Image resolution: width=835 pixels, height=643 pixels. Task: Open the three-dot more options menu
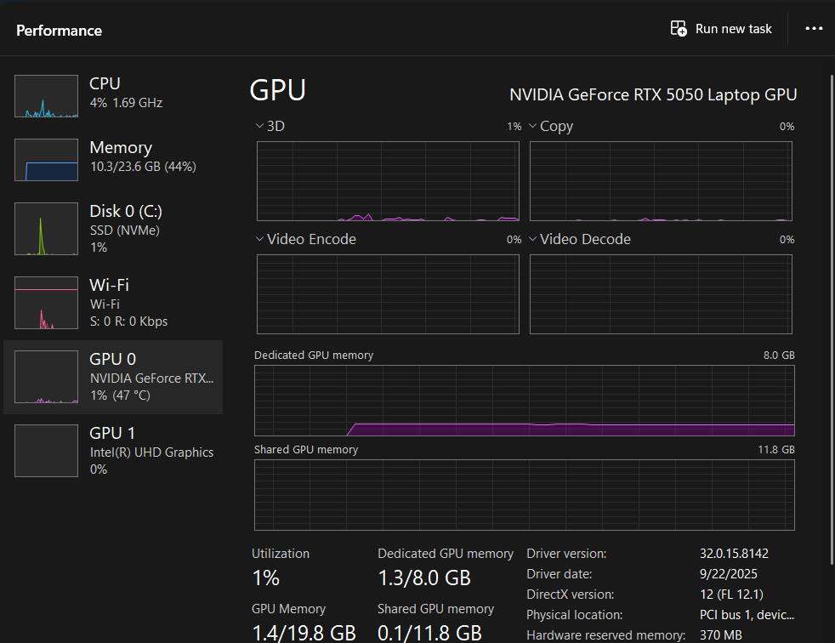(x=814, y=29)
